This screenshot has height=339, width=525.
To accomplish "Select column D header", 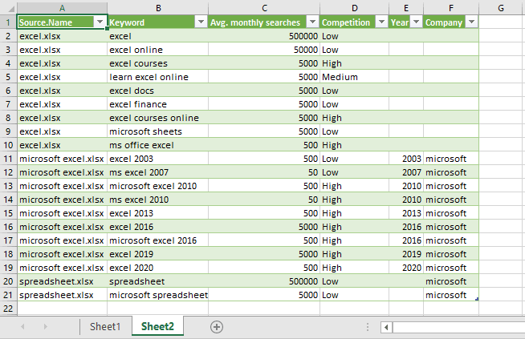I will click(x=355, y=8).
